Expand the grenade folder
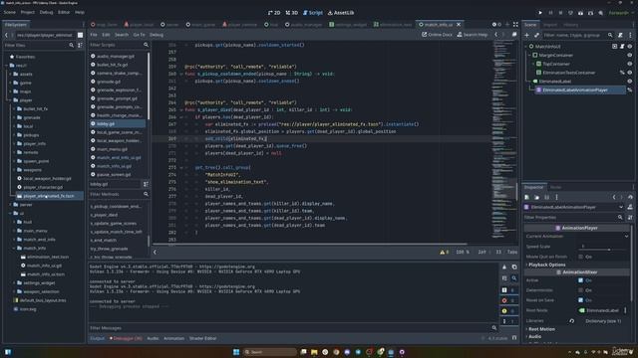 (15, 117)
